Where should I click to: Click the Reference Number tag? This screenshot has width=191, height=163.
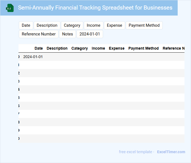point(39,34)
